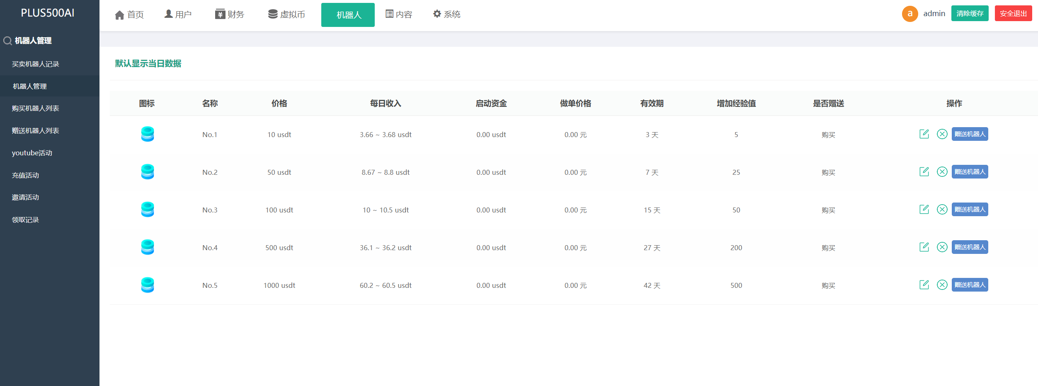Open 买卖机器人记录 in the sidebar
The image size is (1038, 386).
pos(36,64)
